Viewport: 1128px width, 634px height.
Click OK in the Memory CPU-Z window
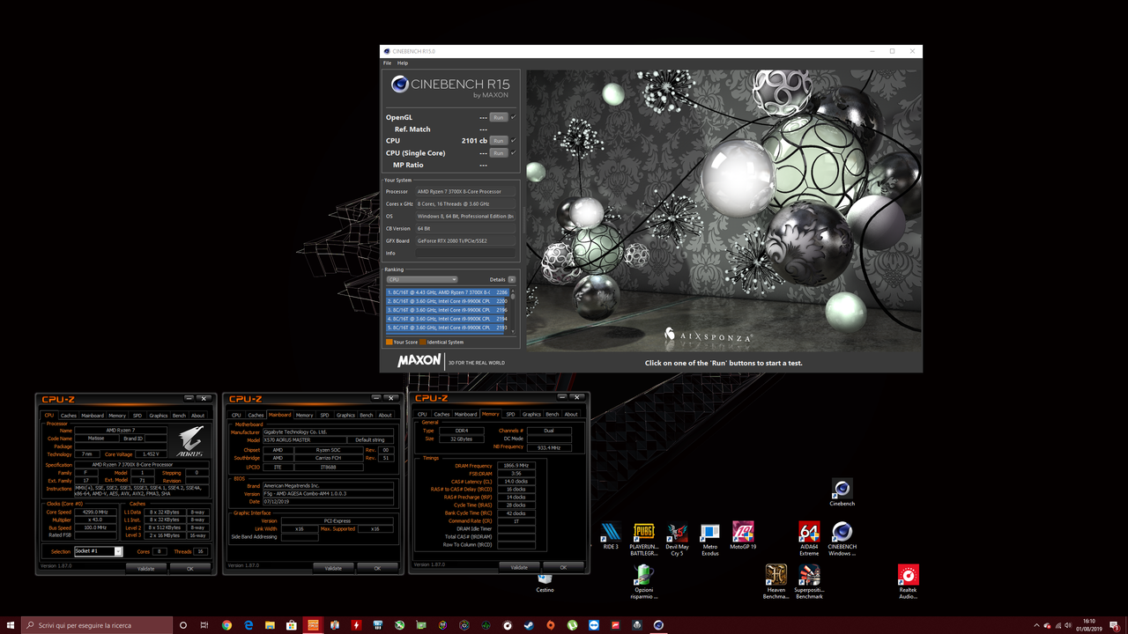point(563,567)
